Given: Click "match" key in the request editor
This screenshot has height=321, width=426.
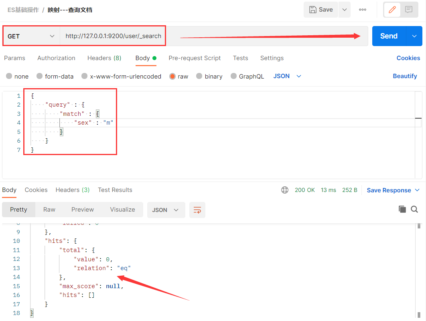Looking at the screenshot, I should (72, 114).
